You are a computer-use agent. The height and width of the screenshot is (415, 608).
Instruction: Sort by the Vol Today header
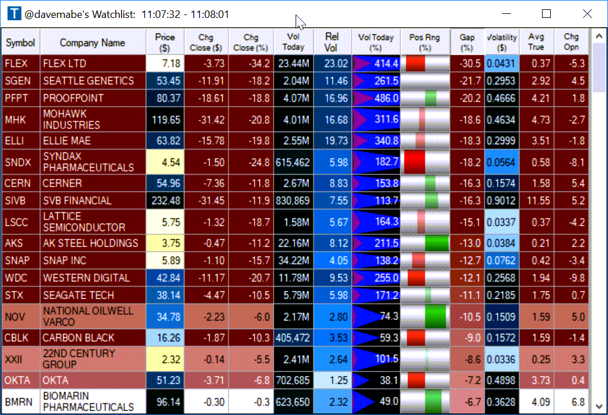(x=293, y=42)
